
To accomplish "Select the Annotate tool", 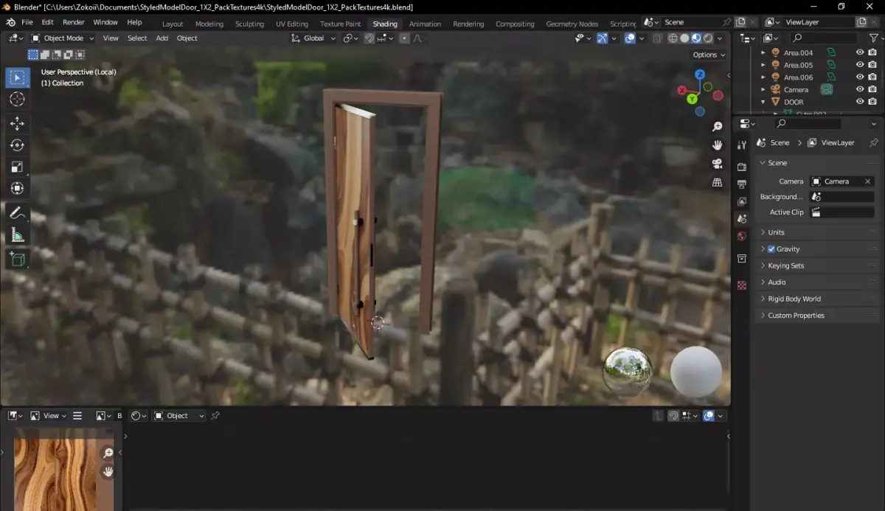I will (x=18, y=214).
